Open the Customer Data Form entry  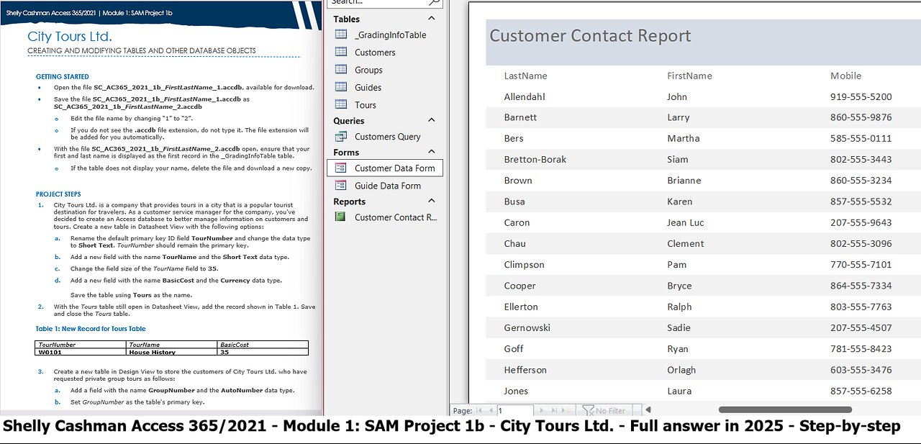click(x=394, y=168)
